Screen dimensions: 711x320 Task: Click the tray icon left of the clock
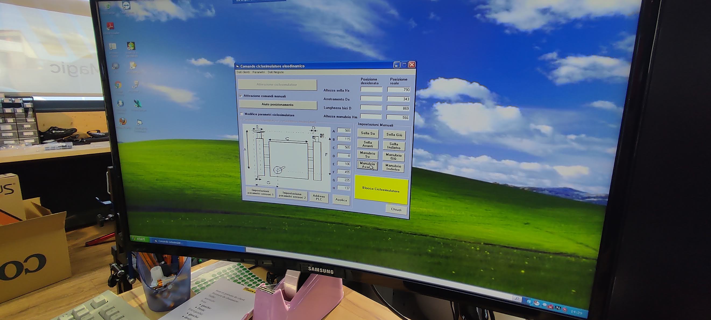(x=565, y=310)
